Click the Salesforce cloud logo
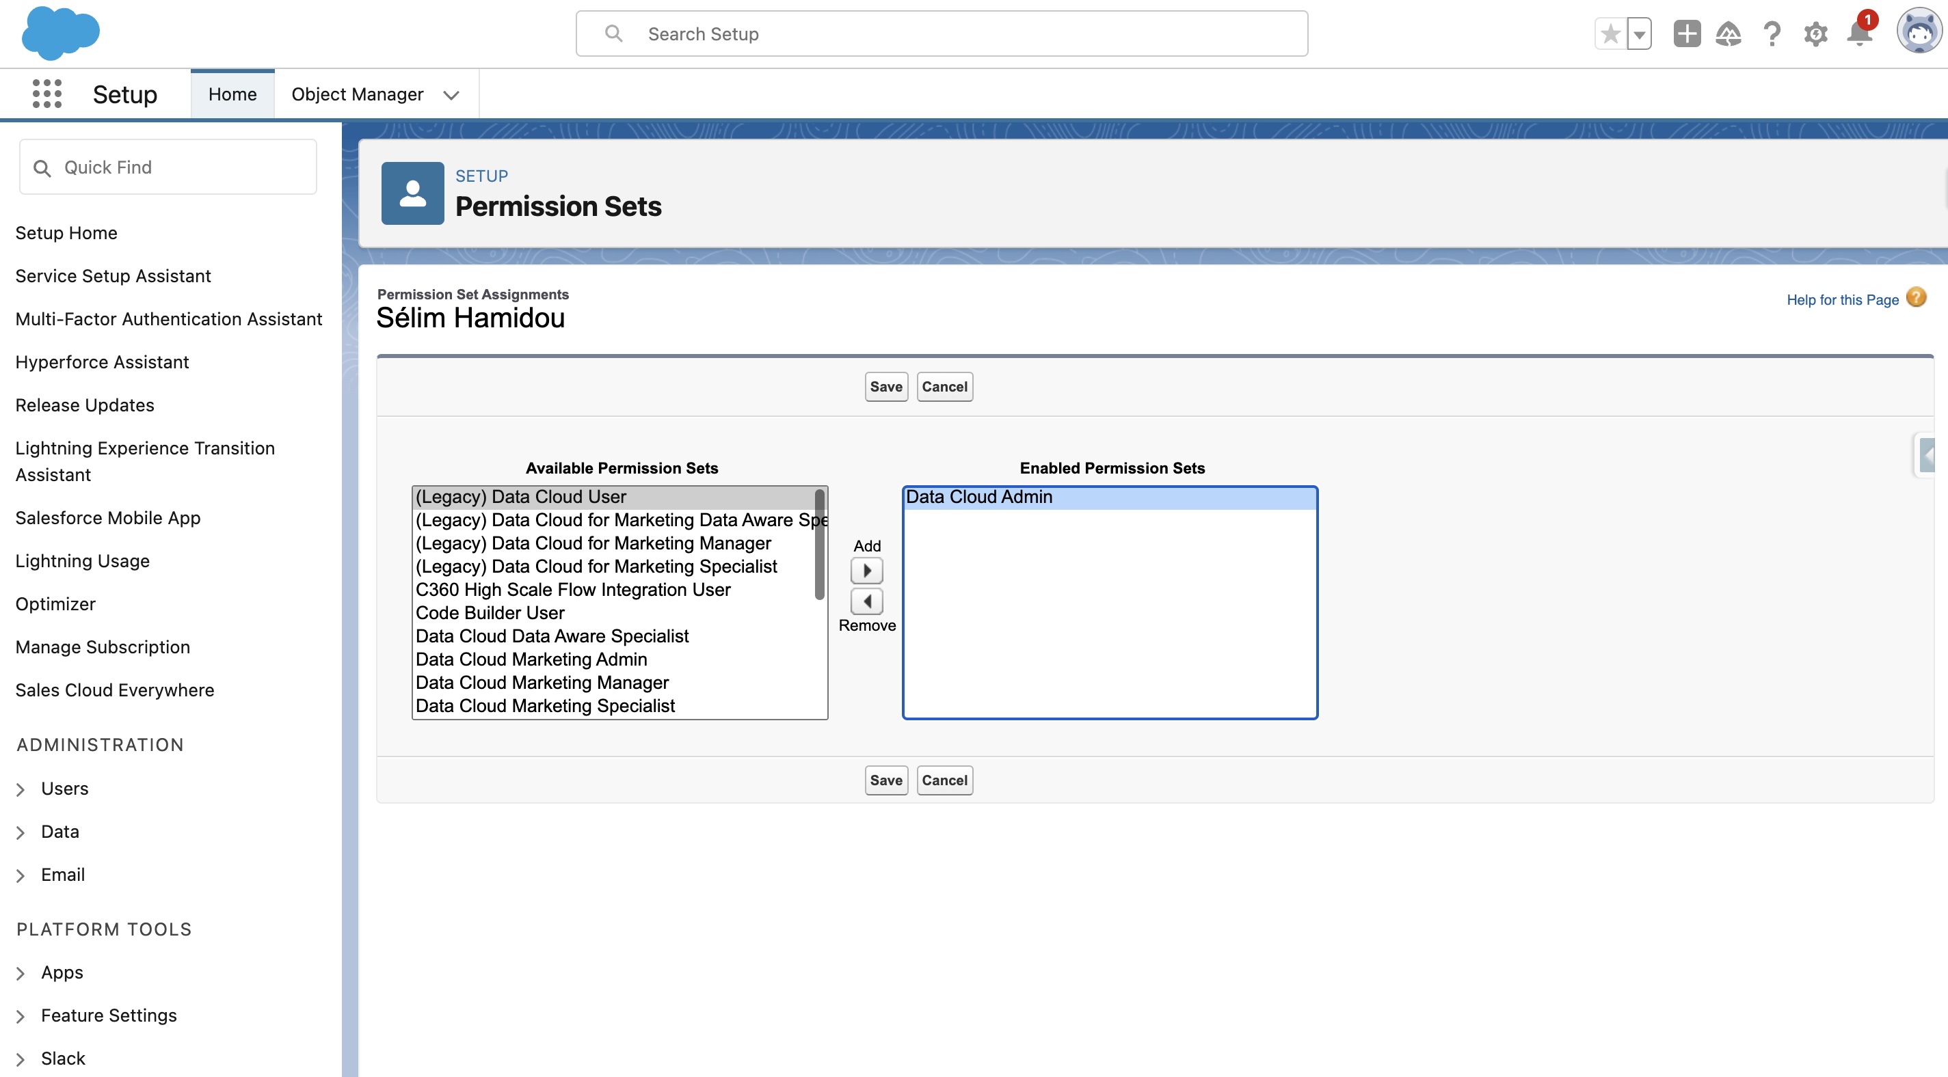Screen dimensions: 1948x1077 pyautogui.click(x=60, y=33)
